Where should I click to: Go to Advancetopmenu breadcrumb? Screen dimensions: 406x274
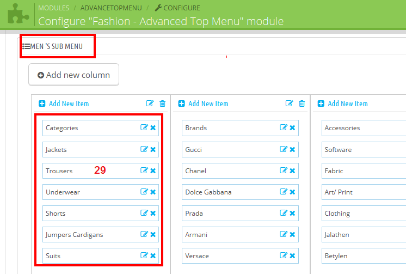[111, 8]
